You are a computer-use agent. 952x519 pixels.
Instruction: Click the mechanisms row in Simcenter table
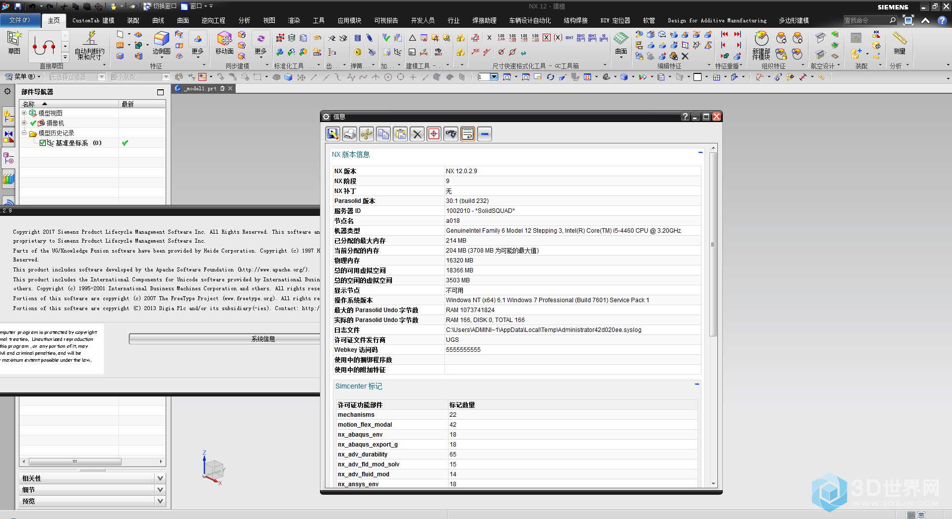point(517,415)
